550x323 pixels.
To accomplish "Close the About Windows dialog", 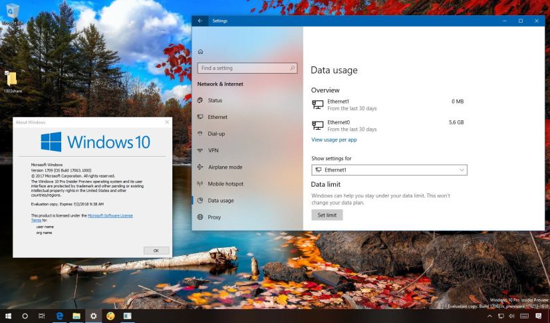I will tap(167, 122).
